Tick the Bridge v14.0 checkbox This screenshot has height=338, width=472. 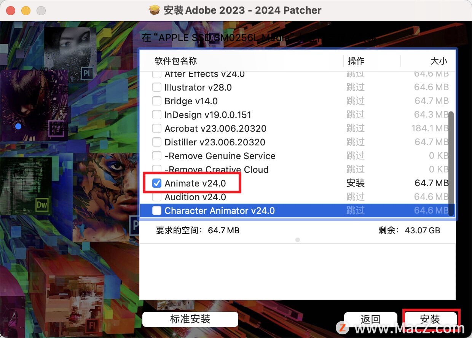[x=157, y=101]
